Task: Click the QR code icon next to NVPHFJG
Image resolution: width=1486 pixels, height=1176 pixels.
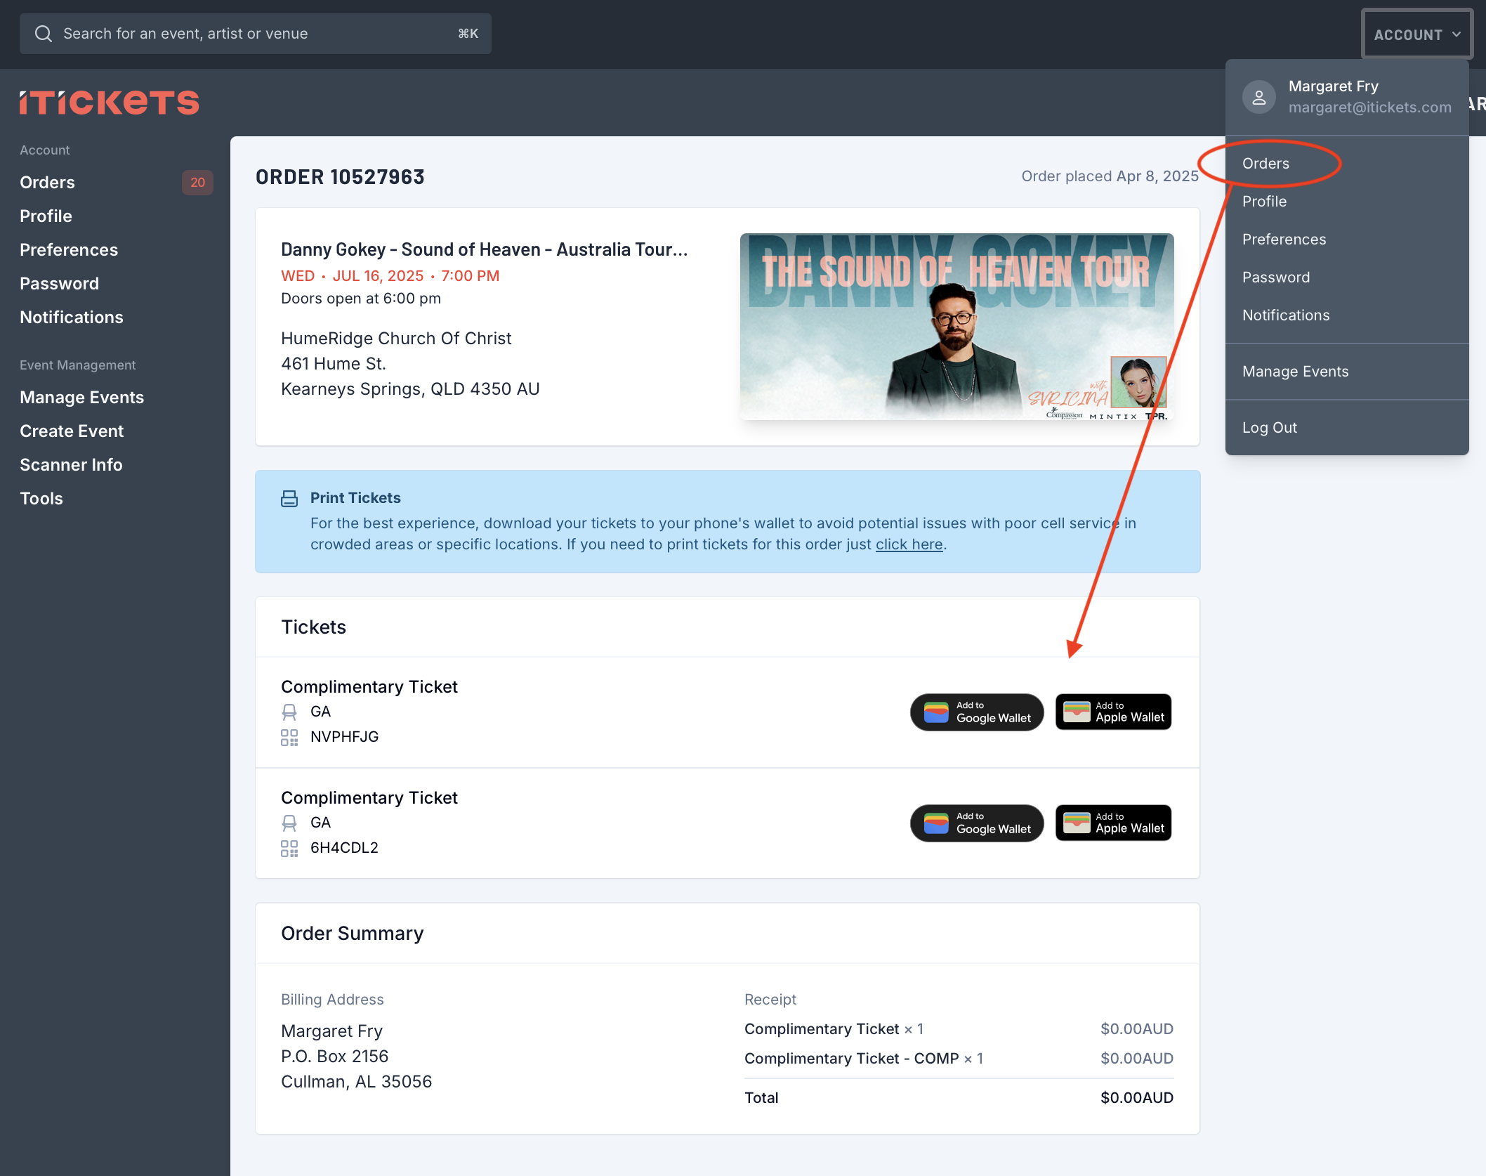Action: pos(289,738)
